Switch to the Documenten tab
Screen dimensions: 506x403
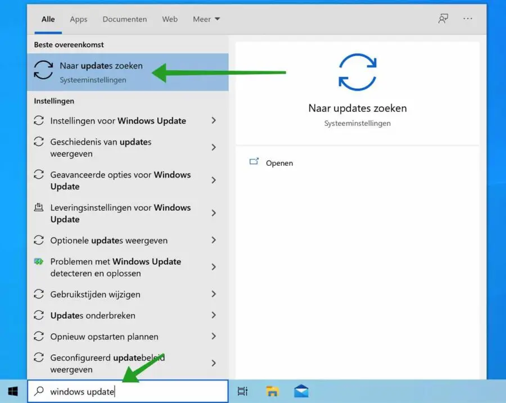tap(125, 19)
